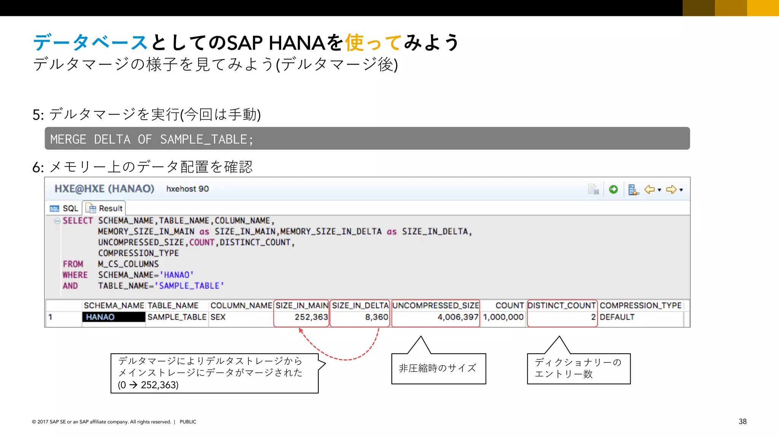Click the hxehost 90 label
Screen dimensions: 779x438
188,189
